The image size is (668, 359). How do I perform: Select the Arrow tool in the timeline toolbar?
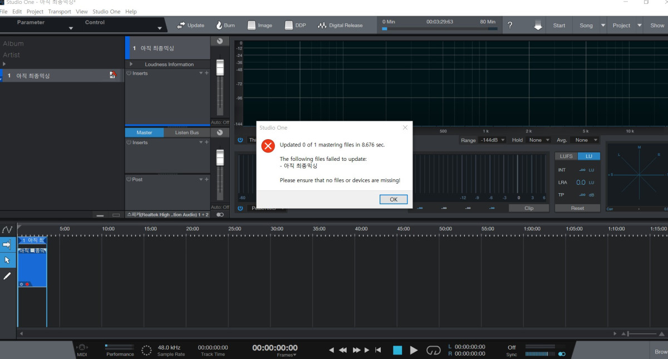pos(8,260)
